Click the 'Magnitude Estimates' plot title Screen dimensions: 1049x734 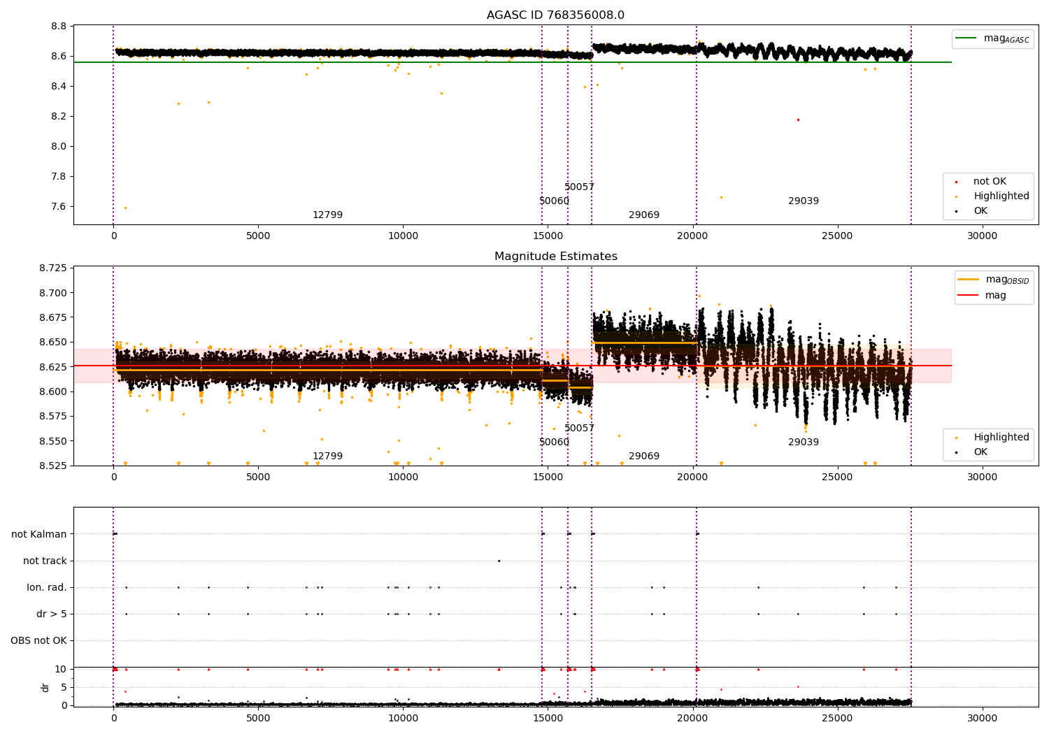tap(555, 257)
